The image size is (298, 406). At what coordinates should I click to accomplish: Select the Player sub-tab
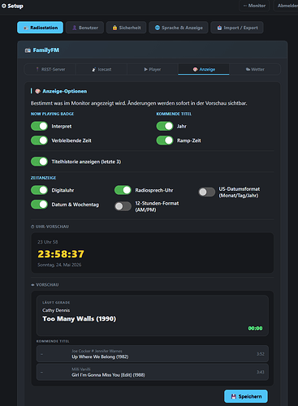click(x=153, y=69)
